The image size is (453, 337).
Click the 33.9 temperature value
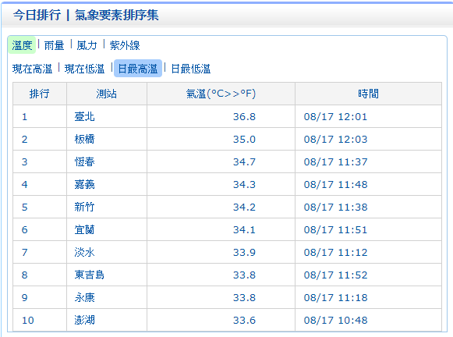pos(244,252)
